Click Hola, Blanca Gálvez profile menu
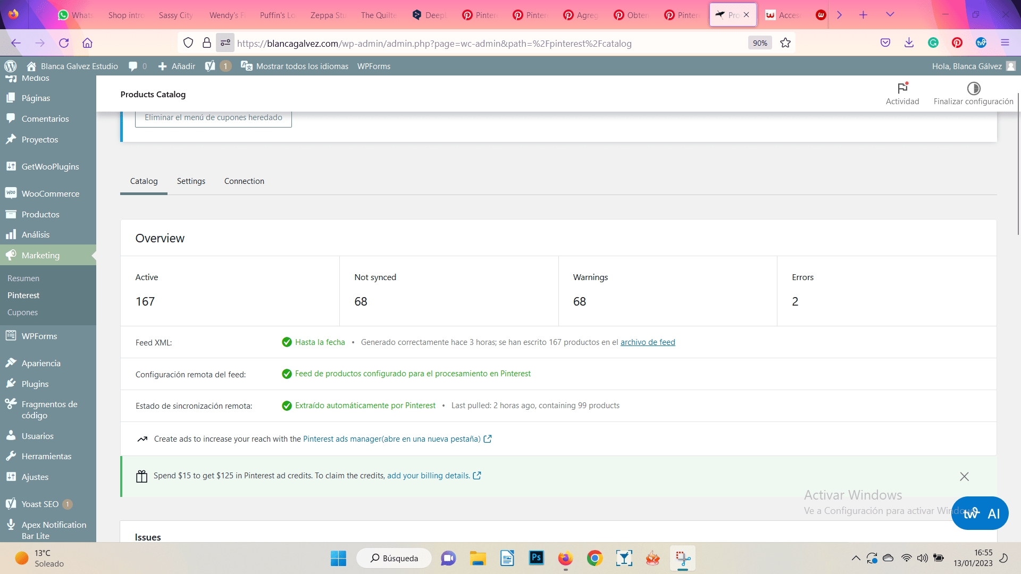This screenshot has height=574, width=1021. (x=974, y=66)
